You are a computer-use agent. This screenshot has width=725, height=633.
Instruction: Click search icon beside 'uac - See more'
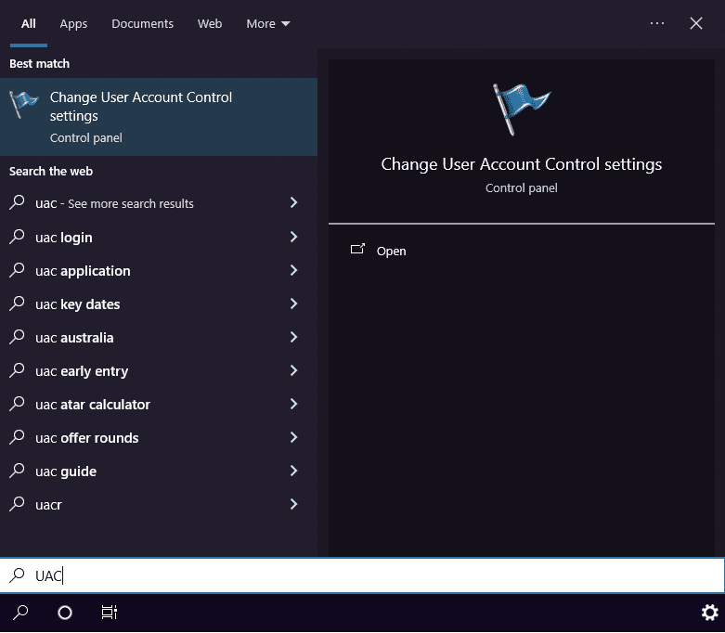pyautogui.click(x=17, y=202)
